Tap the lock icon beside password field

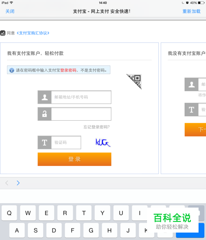[x=45, y=114]
